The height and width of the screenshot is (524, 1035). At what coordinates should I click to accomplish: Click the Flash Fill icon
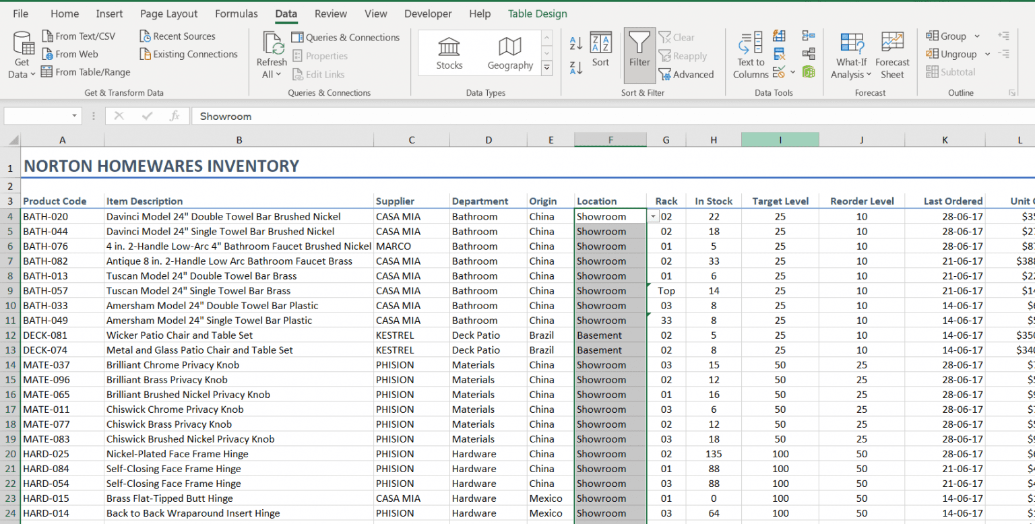coord(780,36)
